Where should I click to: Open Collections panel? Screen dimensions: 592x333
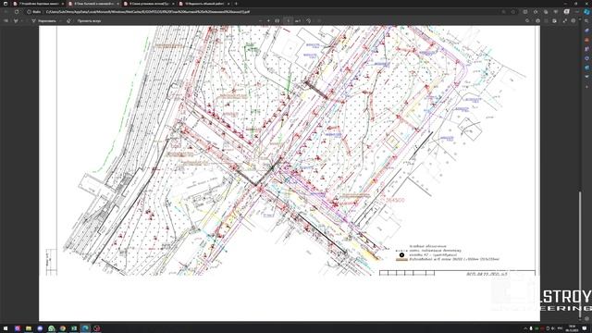pos(546,12)
